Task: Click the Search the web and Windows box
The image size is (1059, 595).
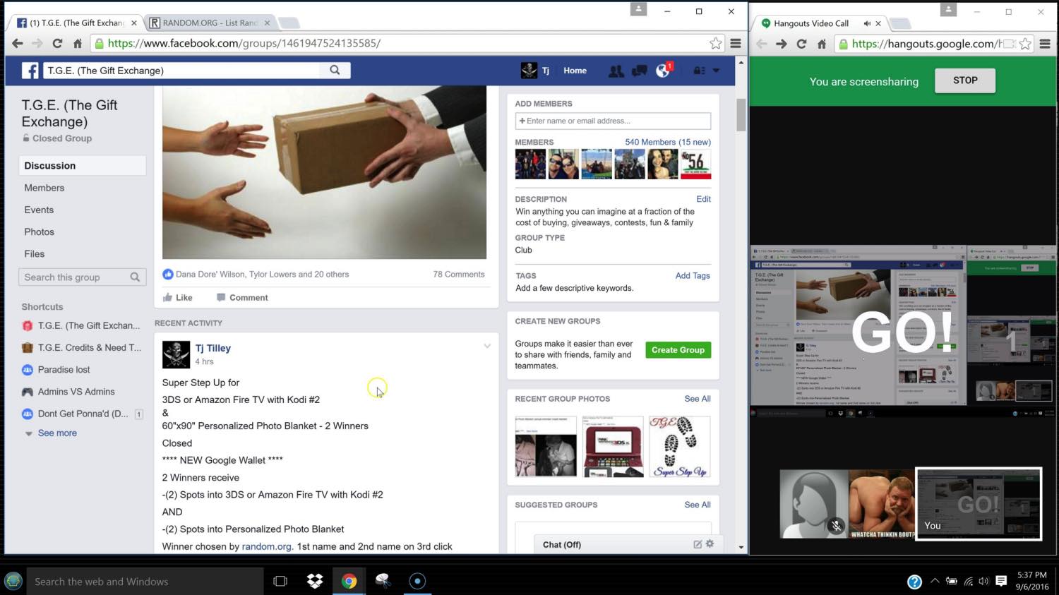Action: 145,582
